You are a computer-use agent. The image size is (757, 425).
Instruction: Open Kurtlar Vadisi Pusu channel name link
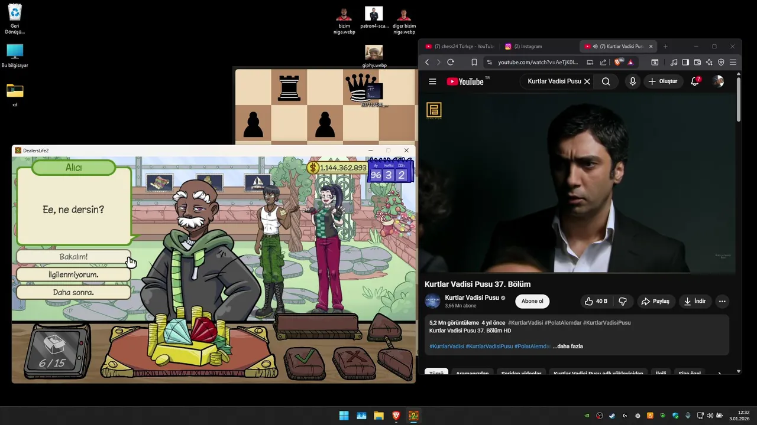[x=472, y=297]
